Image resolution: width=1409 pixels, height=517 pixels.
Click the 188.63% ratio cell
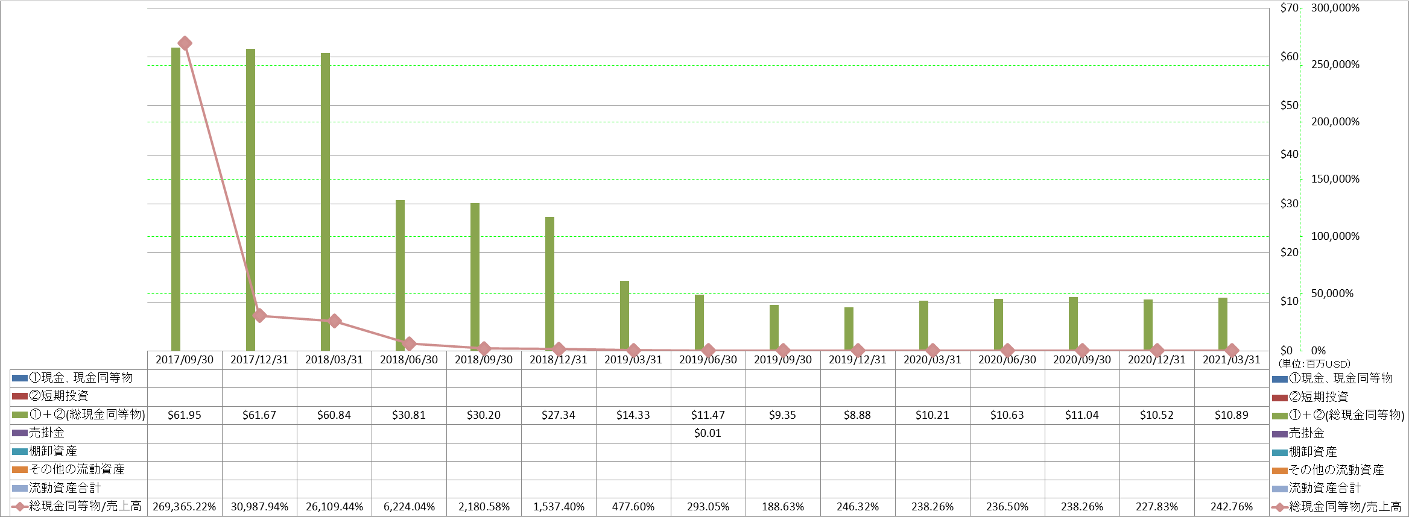(x=783, y=507)
